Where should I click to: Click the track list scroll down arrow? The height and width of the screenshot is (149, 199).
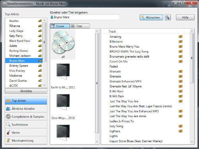pyautogui.click(x=192, y=142)
